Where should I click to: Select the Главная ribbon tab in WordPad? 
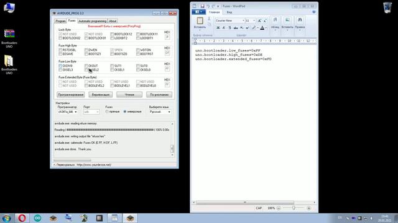(215, 12)
